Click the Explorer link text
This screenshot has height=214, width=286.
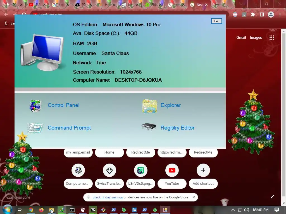[x=171, y=105]
